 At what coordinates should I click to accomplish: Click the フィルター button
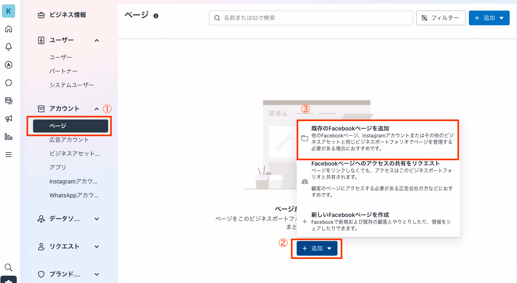(x=441, y=18)
